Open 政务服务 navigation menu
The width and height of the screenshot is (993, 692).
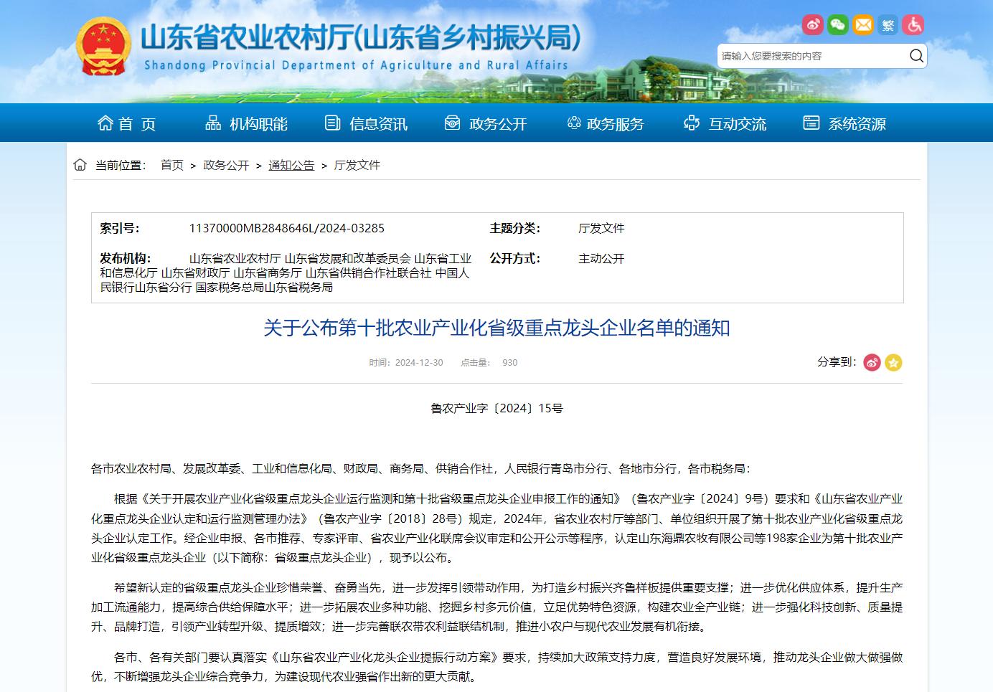[606, 123]
